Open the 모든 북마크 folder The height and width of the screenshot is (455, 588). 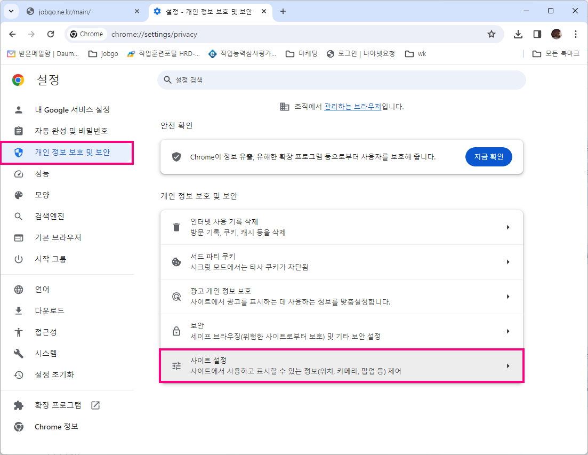(556, 54)
